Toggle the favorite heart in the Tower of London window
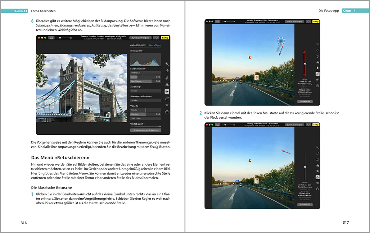 156,38
